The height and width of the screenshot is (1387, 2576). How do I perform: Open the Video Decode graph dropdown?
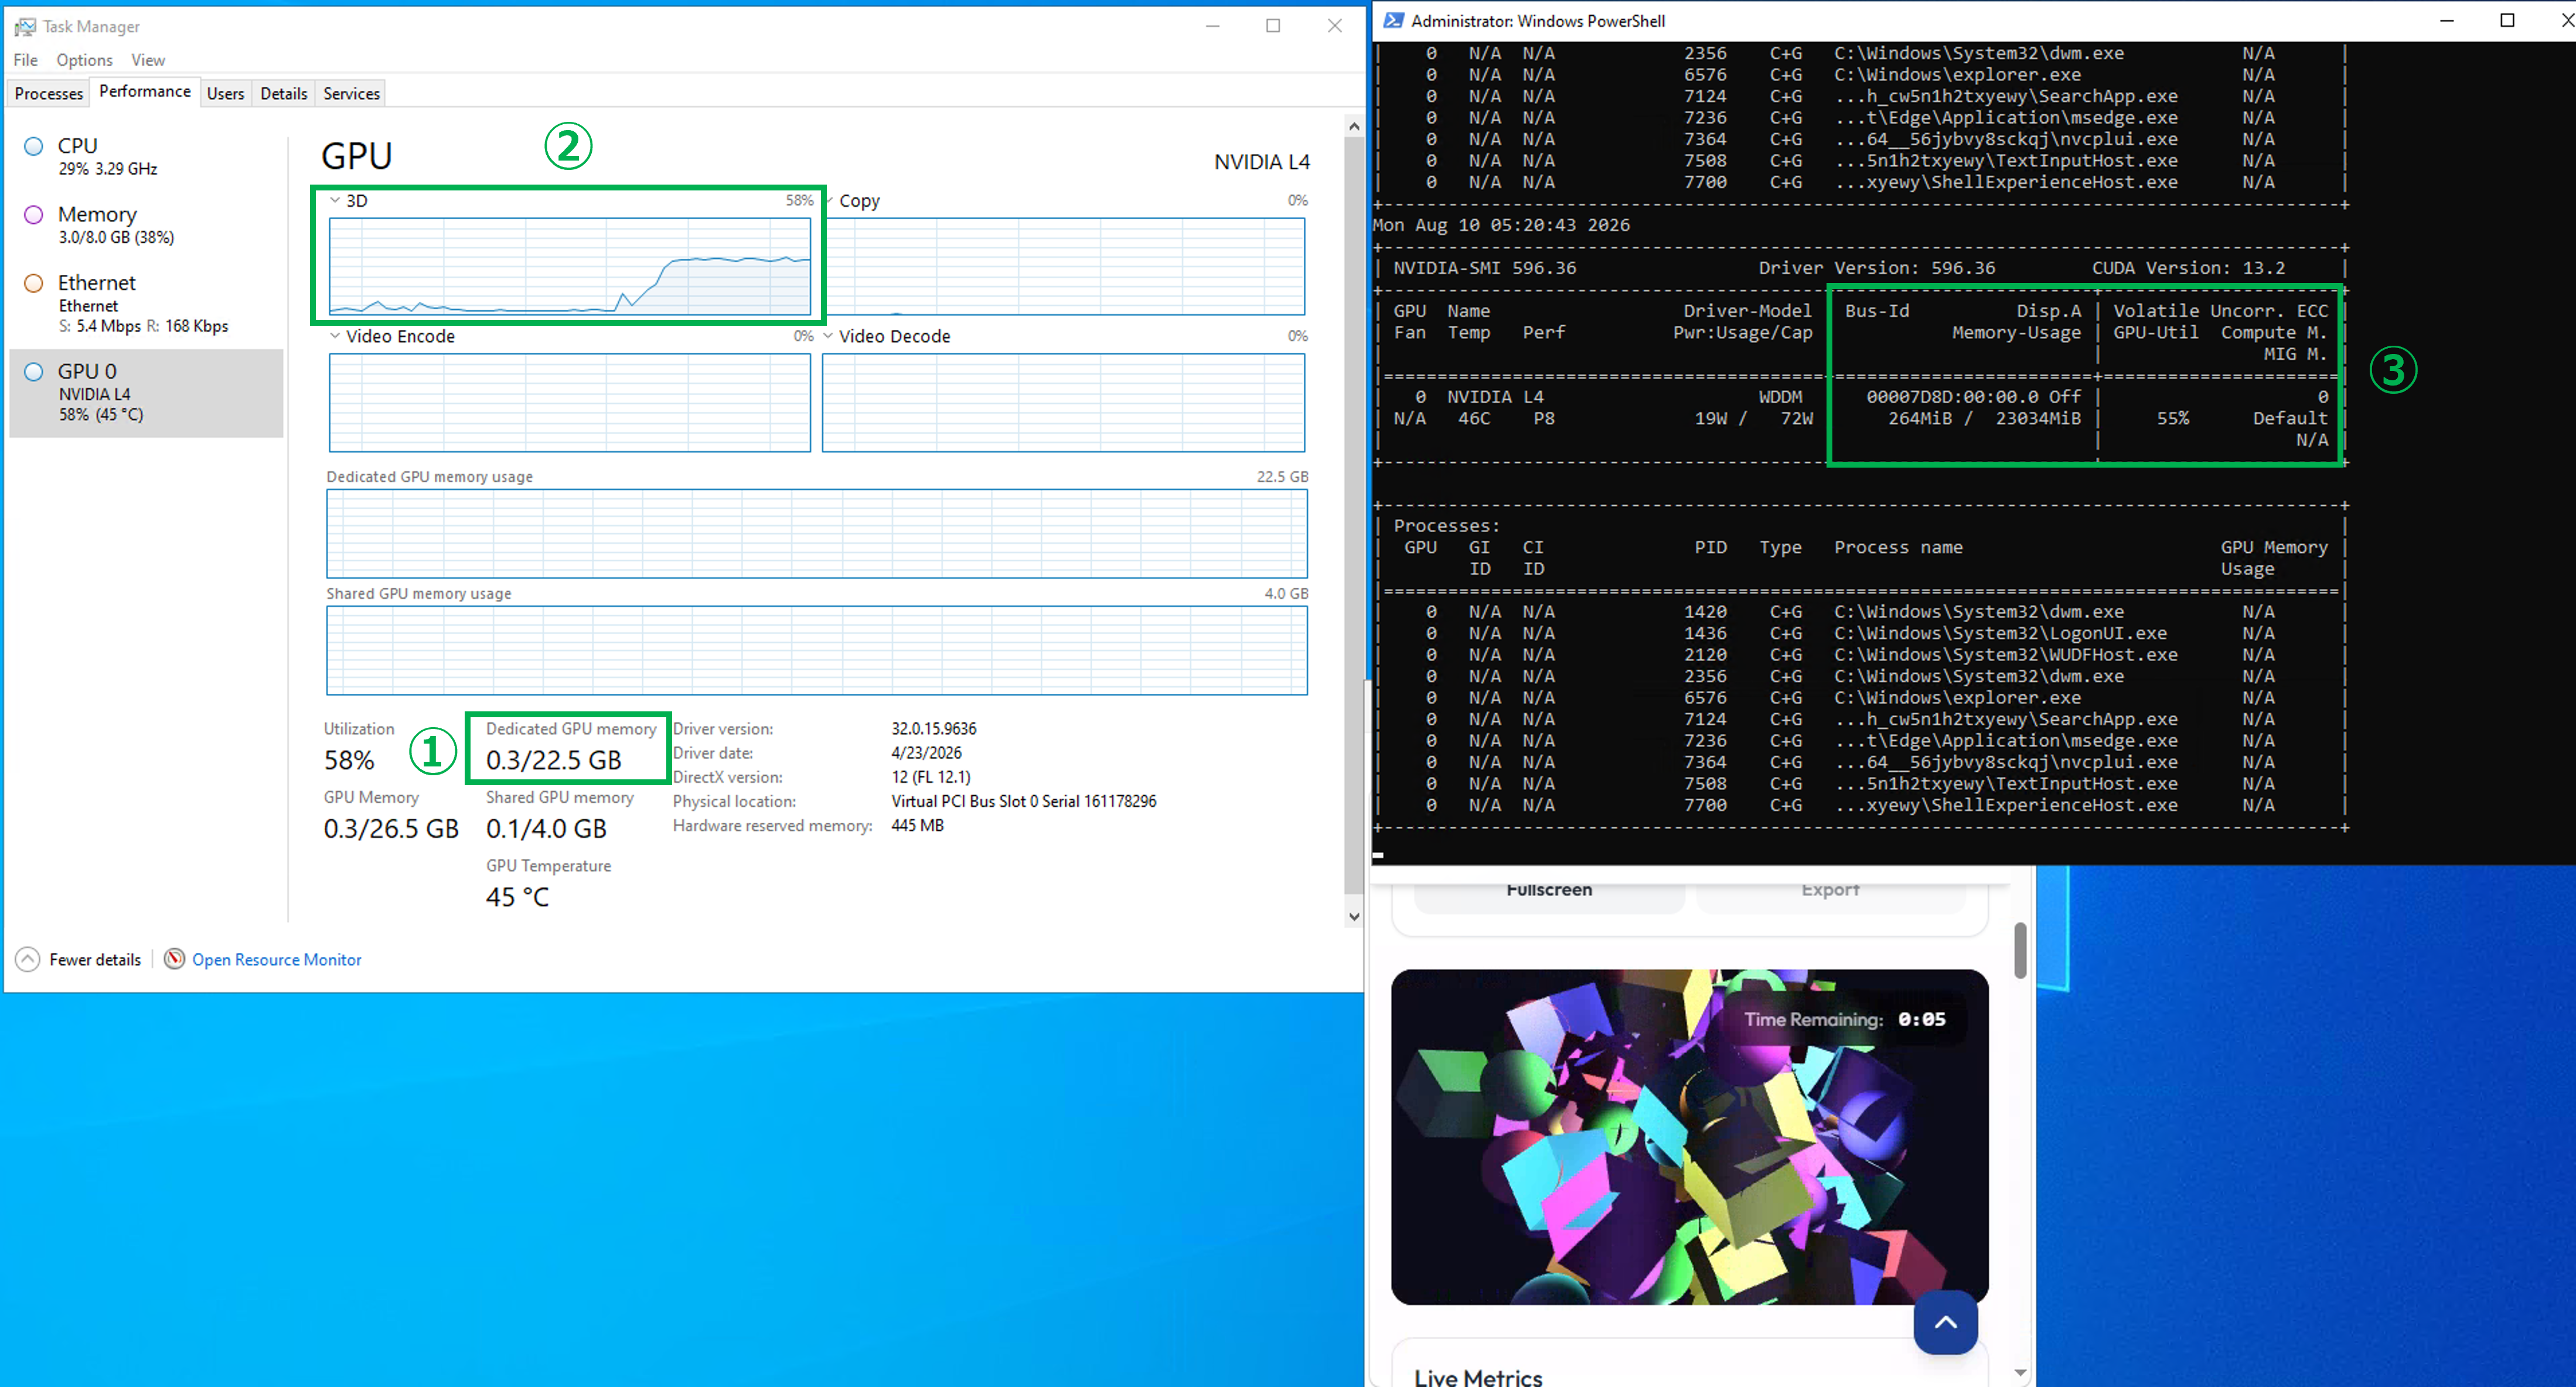tap(828, 336)
